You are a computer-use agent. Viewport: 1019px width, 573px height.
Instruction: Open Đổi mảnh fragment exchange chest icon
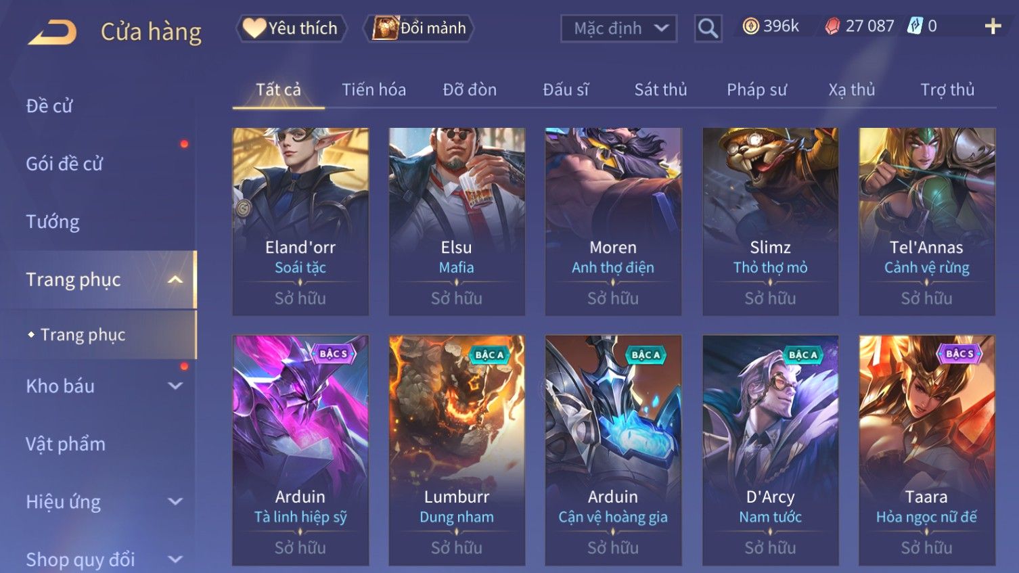point(419,28)
